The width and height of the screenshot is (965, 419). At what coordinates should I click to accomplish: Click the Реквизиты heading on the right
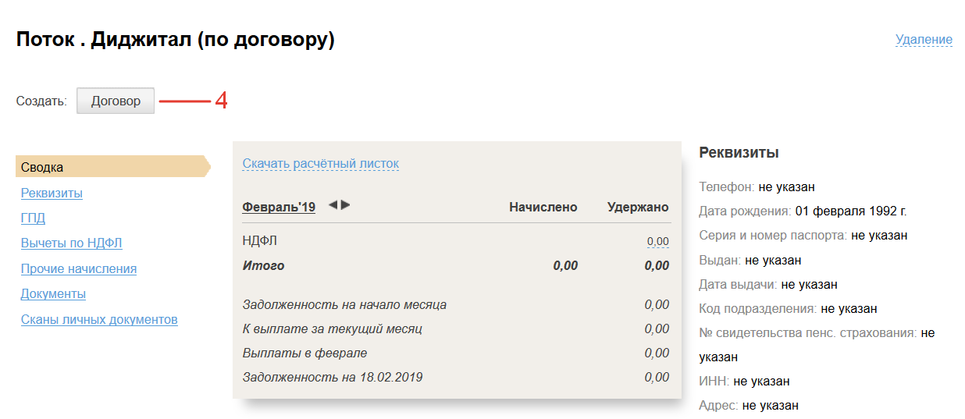pos(739,153)
